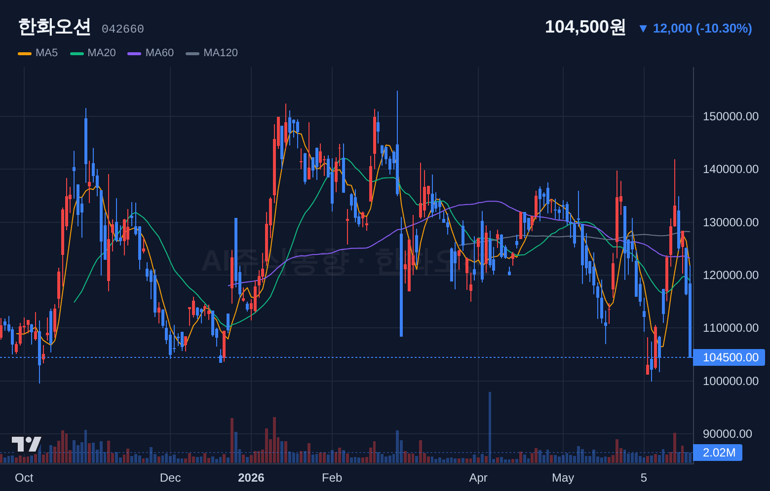Screen dimensions: 770x491
Task: Click the MA20 legend label
Action: pyautogui.click(x=102, y=53)
